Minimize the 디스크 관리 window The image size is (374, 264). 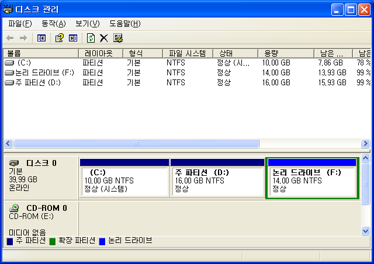pos(337,10)
